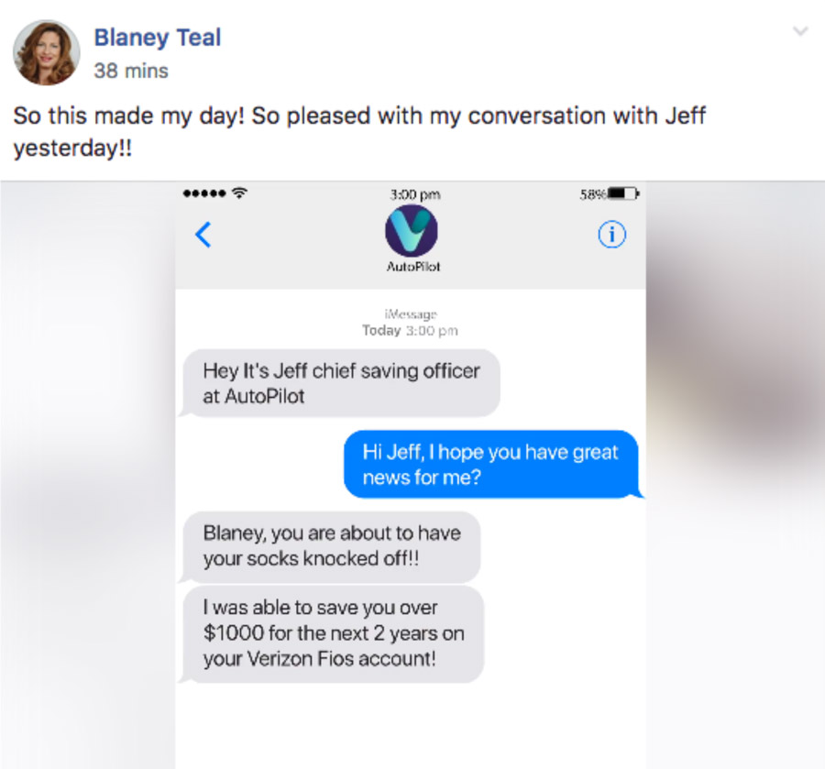Click the post text 'So this made my day'
Screen dimensions: 825x769
[x=129, y=116]
